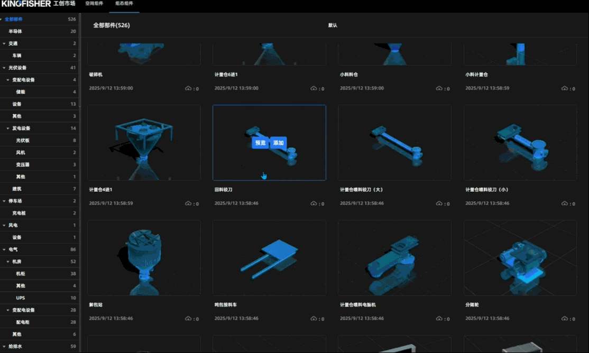Collapse the 光伏设备 category arrow
The width and height of the screenshot is (589, 353).
pyautogui.click(x=4, y=68)
